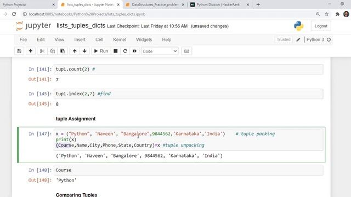Restart kernel and run all cells icon
Image resolution: width=351 pixels, height=197 pixels.
coord(134,51)
